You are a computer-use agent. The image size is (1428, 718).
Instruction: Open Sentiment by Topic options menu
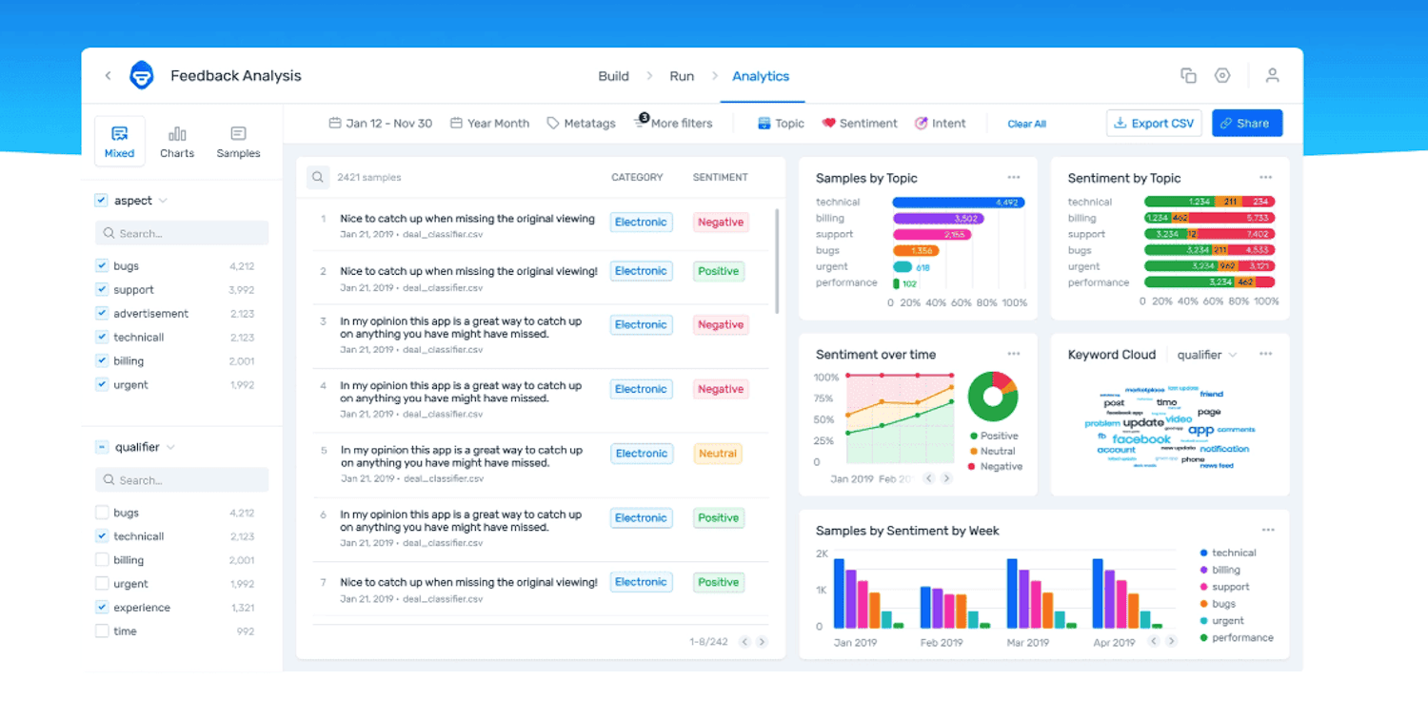(1265, 178)
